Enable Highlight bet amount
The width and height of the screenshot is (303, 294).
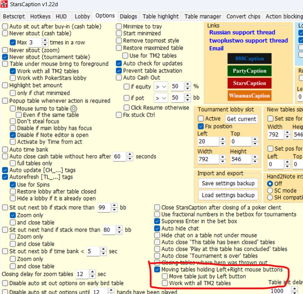[x=5, y=85]
